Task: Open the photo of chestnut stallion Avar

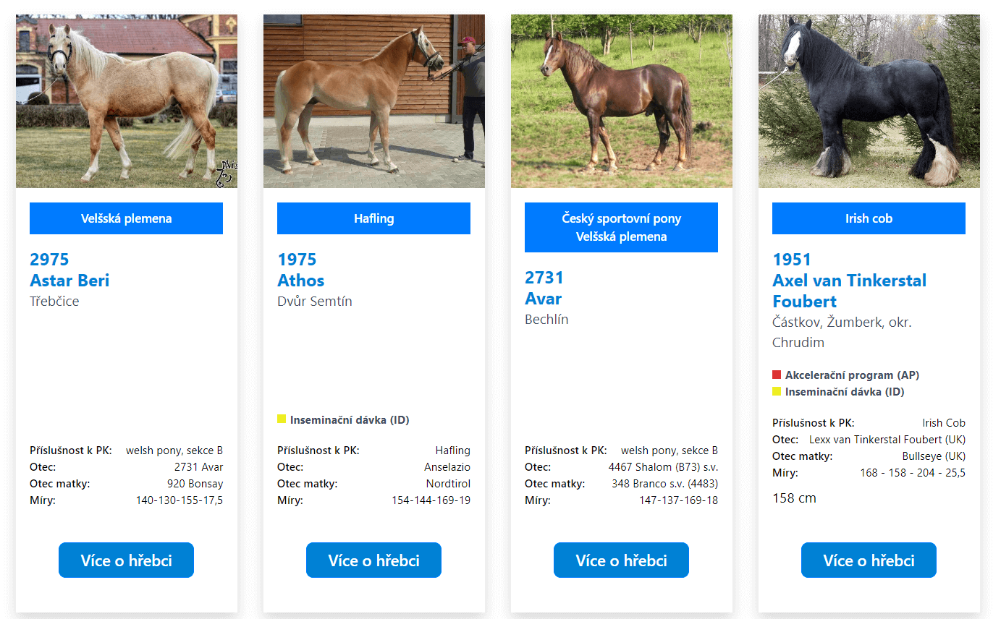Action: [621, 101]
